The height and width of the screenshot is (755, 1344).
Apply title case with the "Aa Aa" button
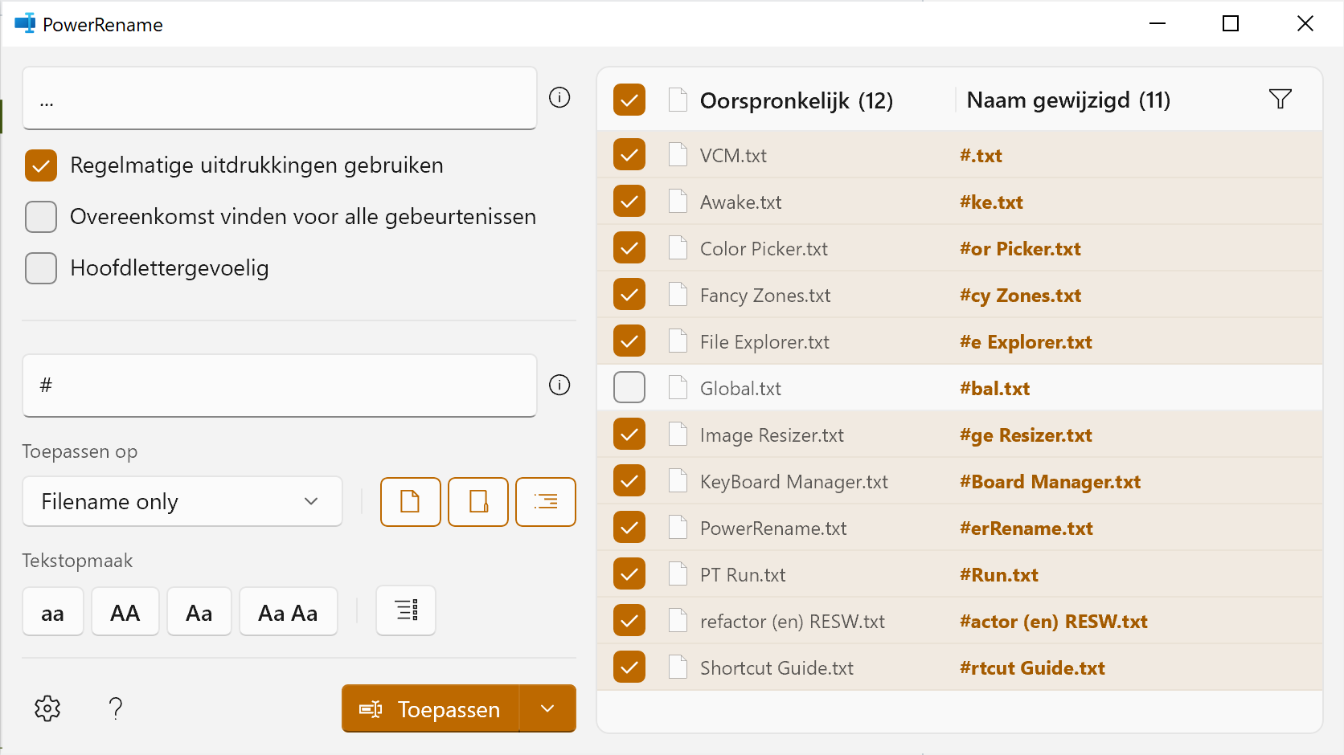pyautogui.click(x=288, y=611)
